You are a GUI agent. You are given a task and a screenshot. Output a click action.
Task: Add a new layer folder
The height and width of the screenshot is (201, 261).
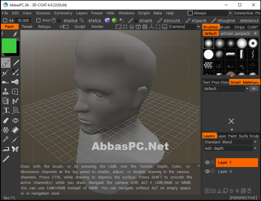pyautogui.click(x=213, y=191)
